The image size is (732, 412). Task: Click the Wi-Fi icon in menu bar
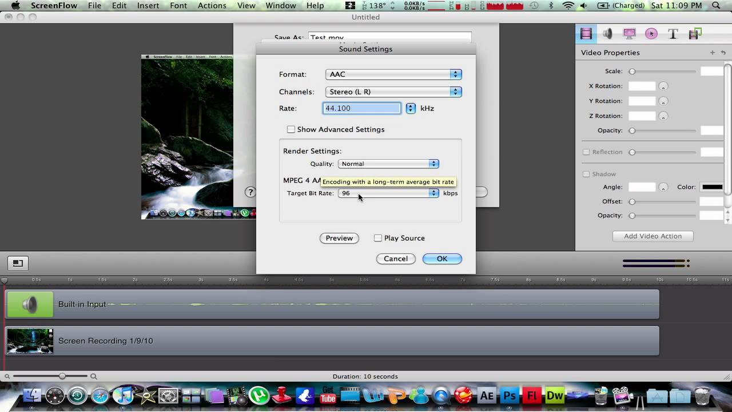568,6
